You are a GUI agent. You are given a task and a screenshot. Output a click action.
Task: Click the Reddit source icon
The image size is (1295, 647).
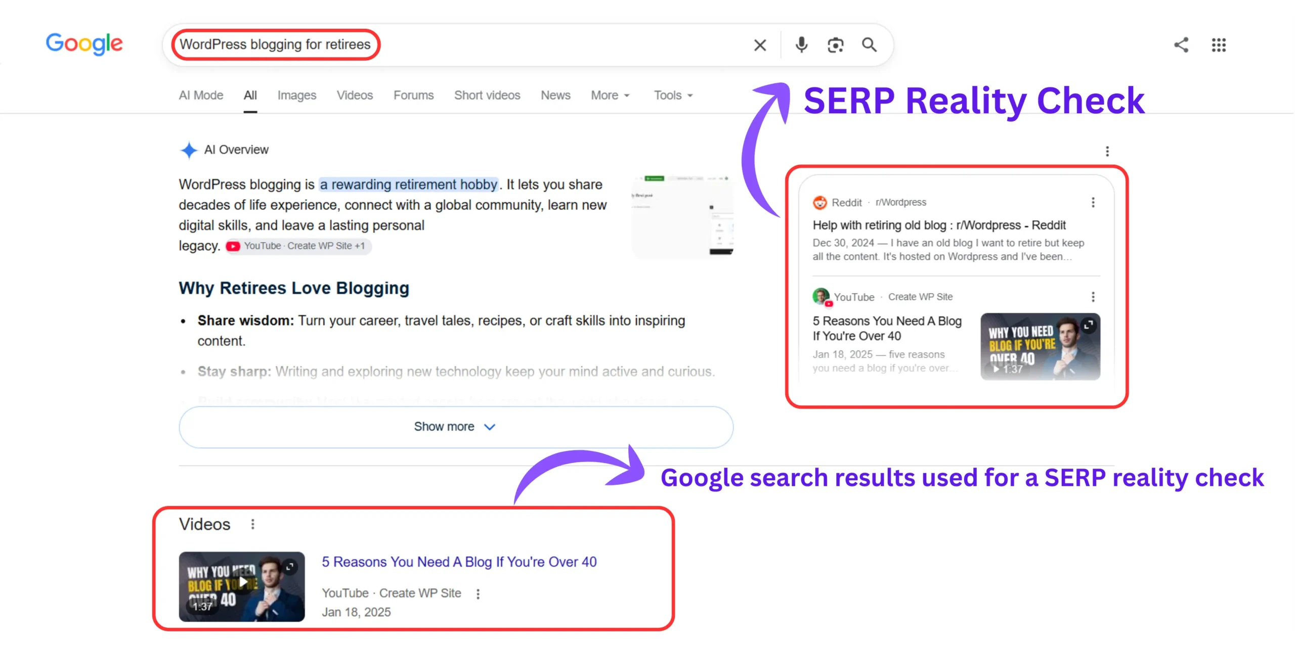(819, 203)
